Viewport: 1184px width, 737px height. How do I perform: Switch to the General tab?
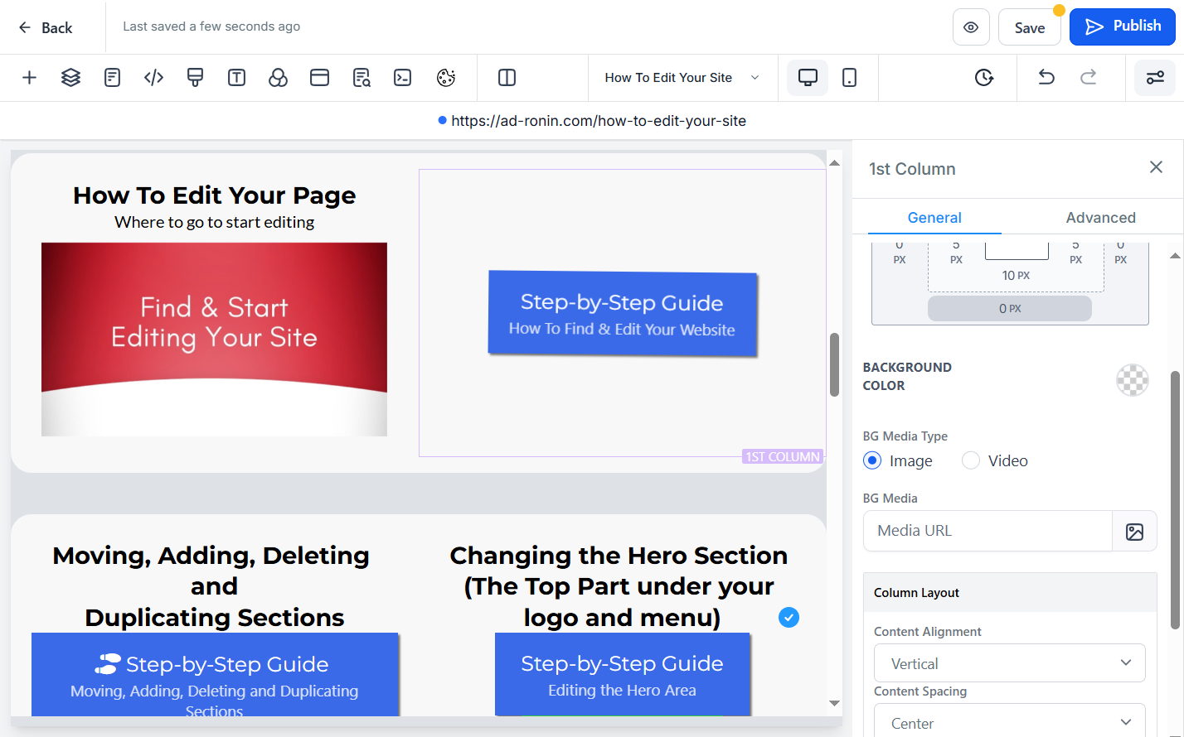point(934,218)
